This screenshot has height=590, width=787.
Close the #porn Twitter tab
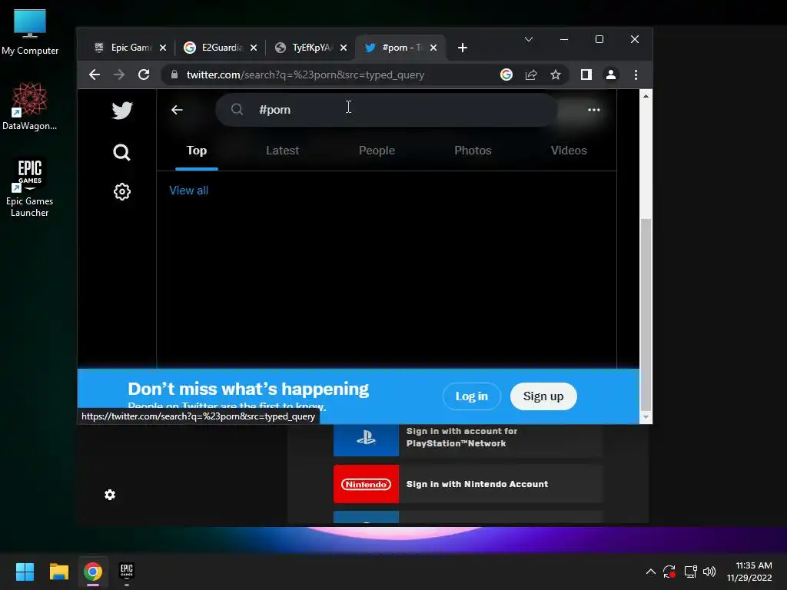433,48
